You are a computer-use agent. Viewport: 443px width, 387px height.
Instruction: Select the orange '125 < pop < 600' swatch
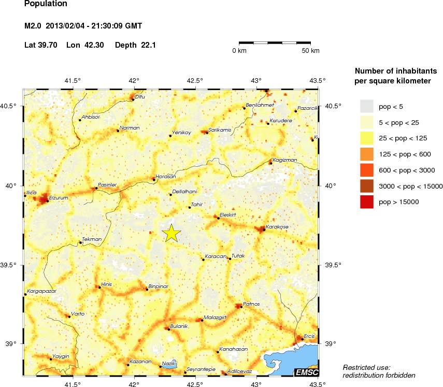tap(367, 154)
